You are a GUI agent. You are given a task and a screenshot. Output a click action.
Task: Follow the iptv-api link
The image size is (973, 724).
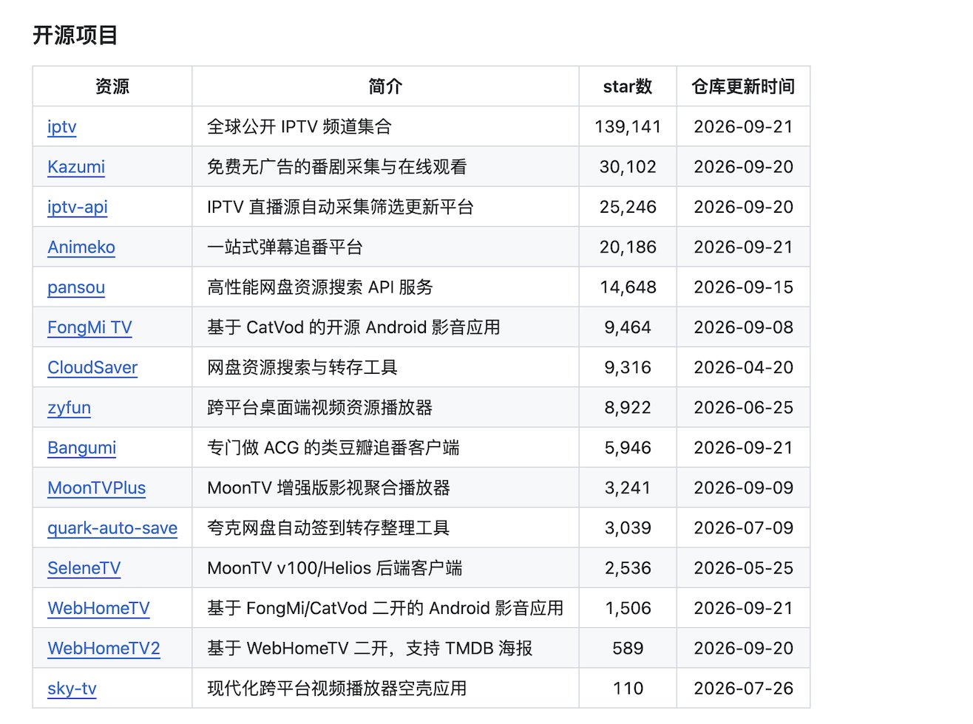point(78,207)
